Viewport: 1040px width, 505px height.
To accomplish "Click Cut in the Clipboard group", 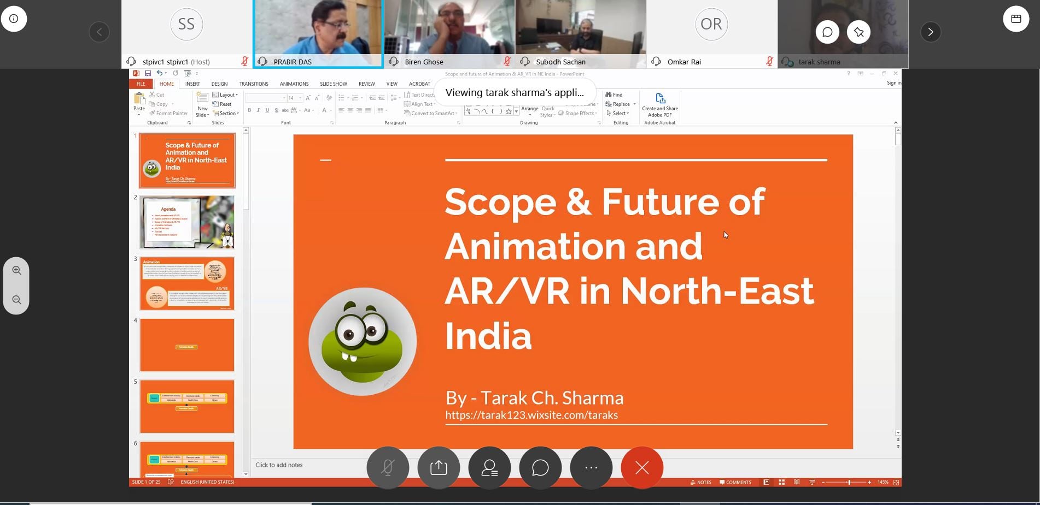I will pyautogui.click(x=157, y=95).
